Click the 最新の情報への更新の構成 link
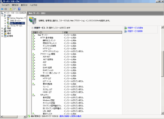The height and width of the screenshot is (119, 164). click(71, 116)
